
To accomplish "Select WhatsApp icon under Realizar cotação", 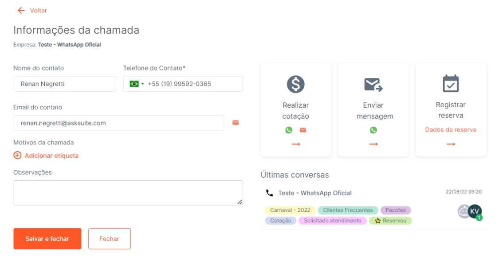I will 289,130.
